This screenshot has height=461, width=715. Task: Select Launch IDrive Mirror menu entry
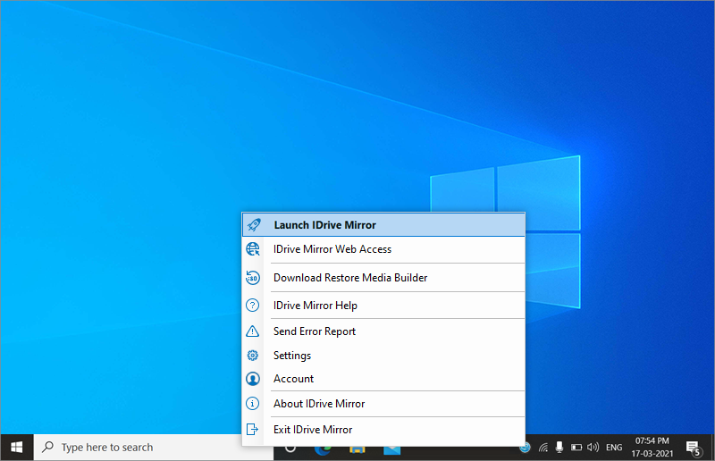(x=383, y=225)
